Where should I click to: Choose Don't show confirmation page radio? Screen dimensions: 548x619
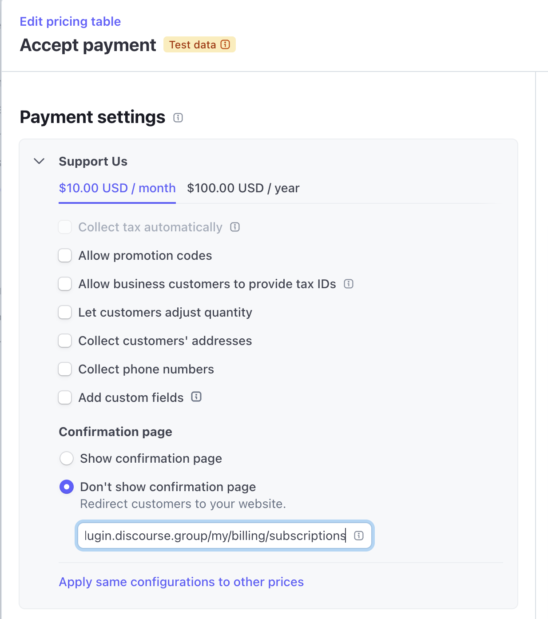pyautogui.click(x=67, y=487)
